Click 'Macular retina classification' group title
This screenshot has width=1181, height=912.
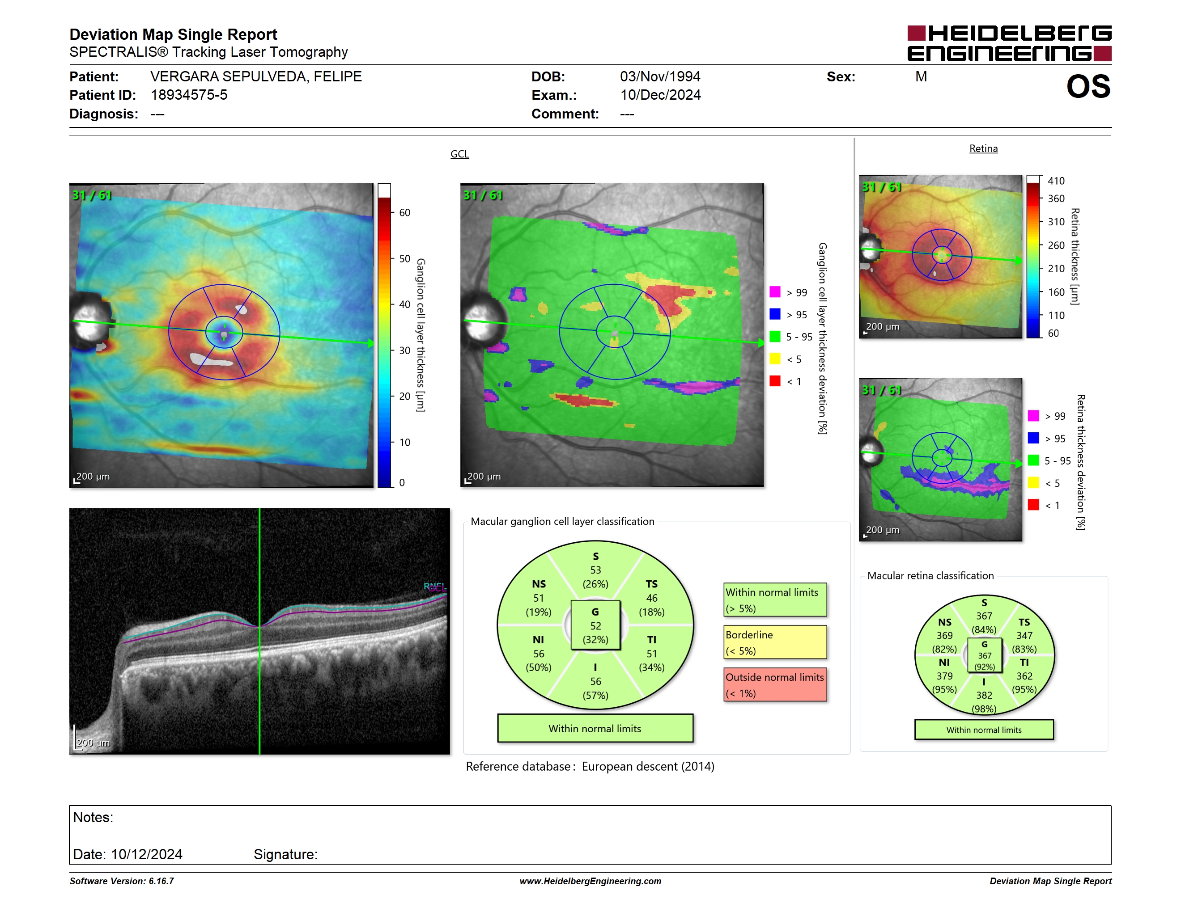point(930,576)
